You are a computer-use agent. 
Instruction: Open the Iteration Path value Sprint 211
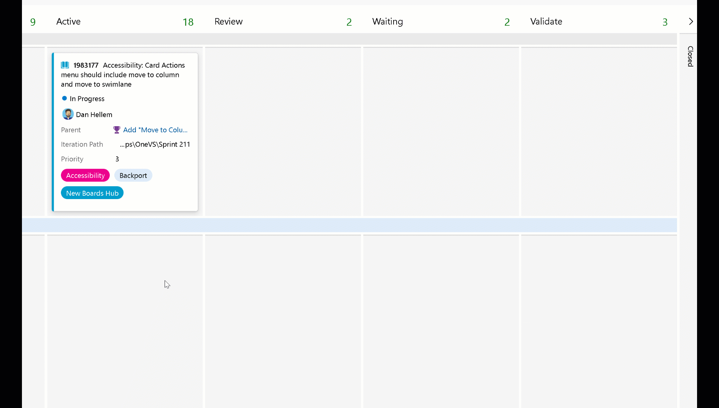point(154,144)
